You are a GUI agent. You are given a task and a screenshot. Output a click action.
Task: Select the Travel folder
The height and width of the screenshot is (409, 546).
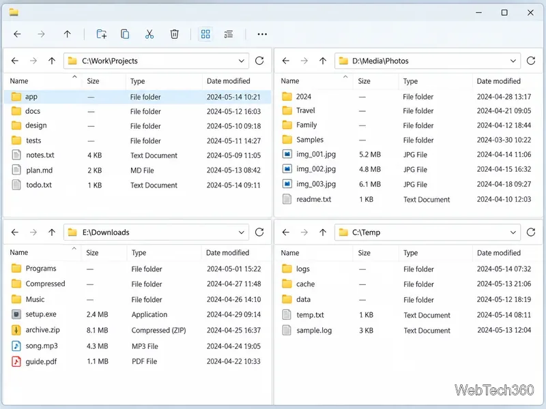coord(408,110)
